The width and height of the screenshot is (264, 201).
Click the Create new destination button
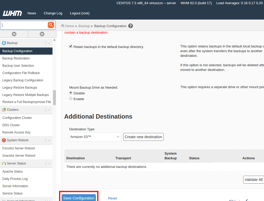pos(143,137)
